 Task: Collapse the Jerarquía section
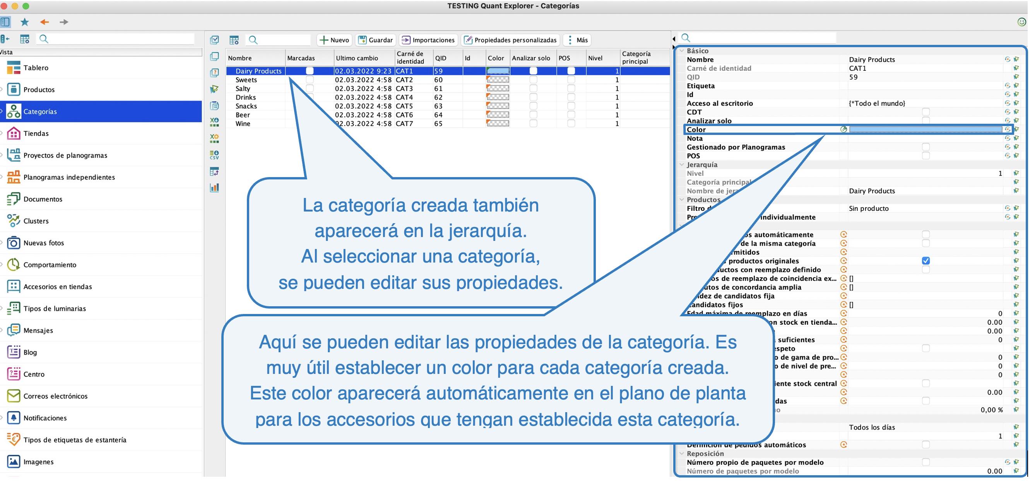[x=682, y=165]
